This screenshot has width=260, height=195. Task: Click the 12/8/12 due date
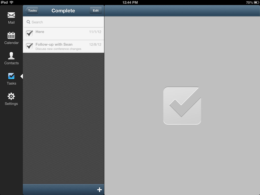(95, 44)
